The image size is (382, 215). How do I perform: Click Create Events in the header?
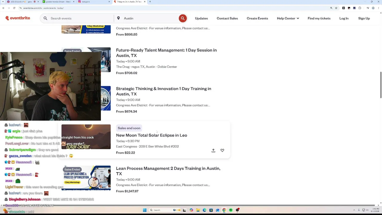[x=257, y=18]
